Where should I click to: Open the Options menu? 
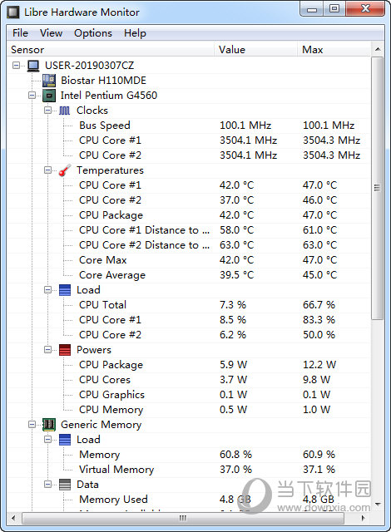click(93, 33)
